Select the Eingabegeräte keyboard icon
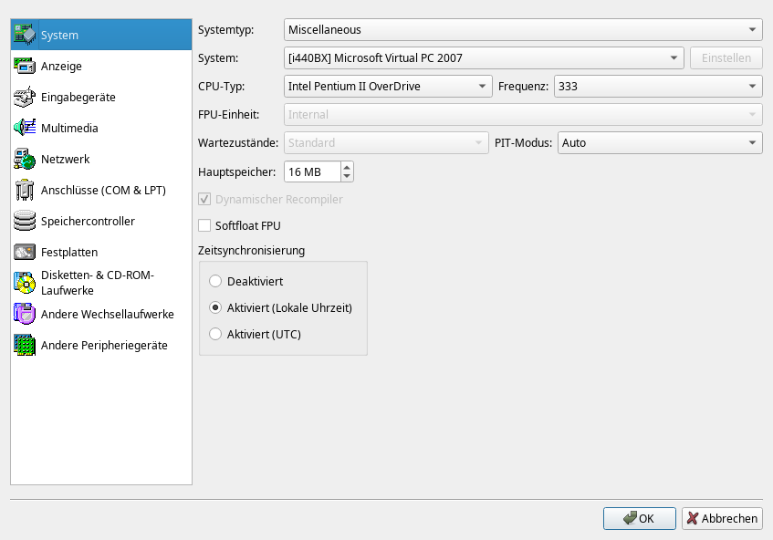The width and height of the screenshot is (773, 540). pos(25,97)
